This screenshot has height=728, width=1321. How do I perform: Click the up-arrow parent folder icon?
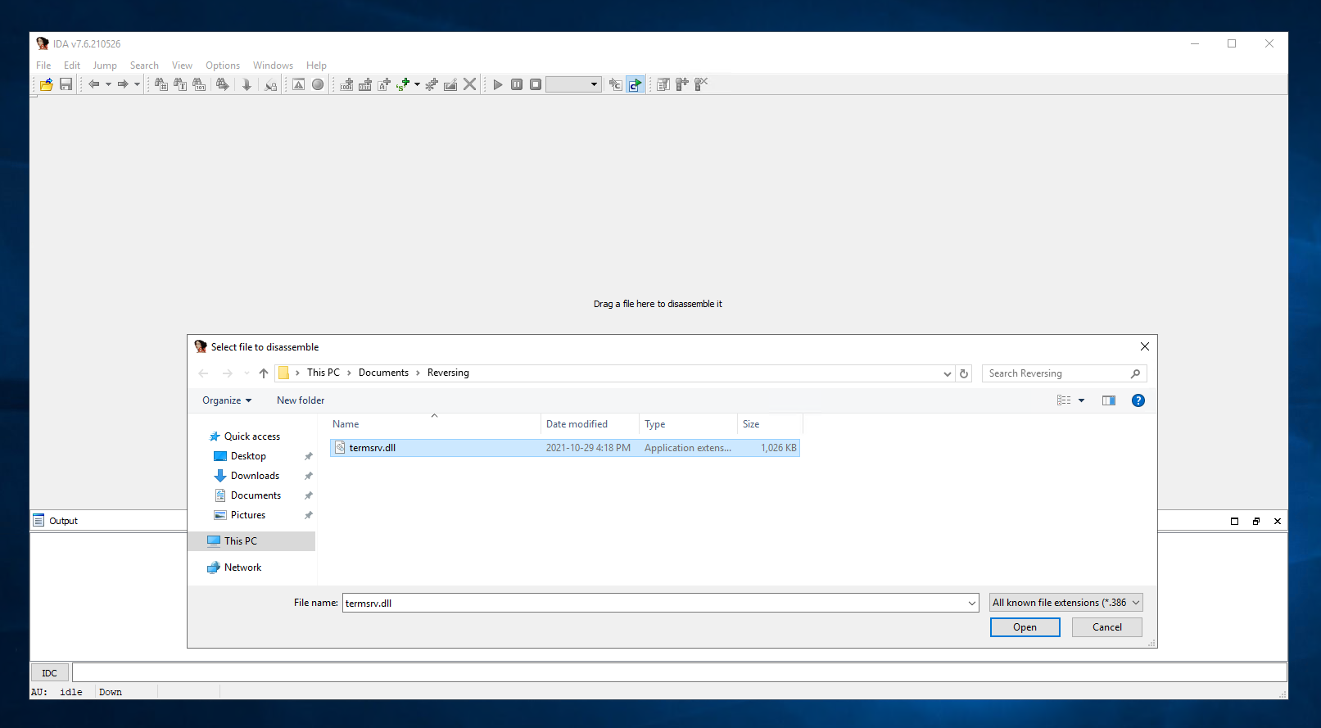click(264, 373)
